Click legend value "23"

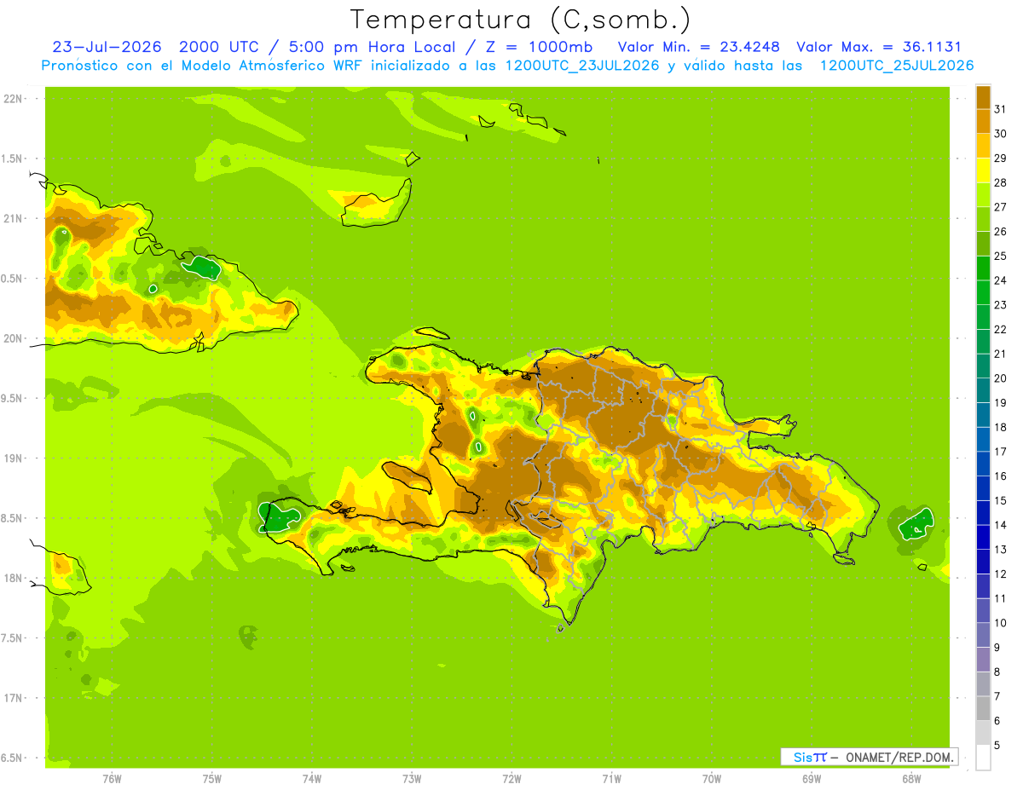[x=1000, y=305]
